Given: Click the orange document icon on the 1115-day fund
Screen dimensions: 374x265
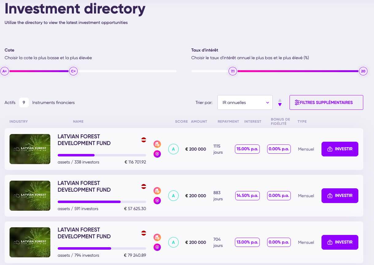Looking at the screenshot, I should (x=157, y=144).
